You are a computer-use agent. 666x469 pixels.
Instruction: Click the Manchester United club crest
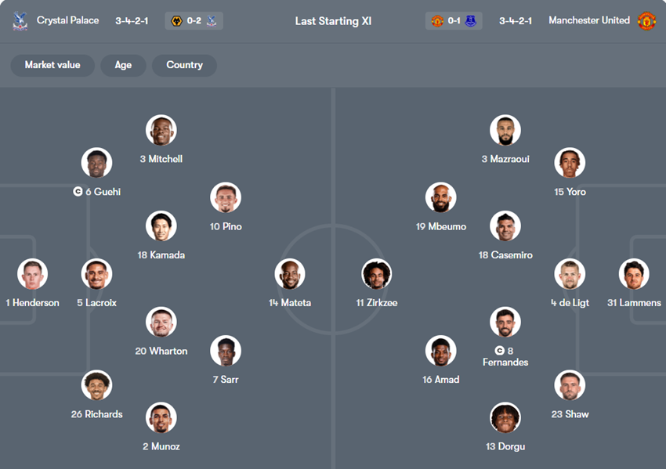(x=646, y=21)
